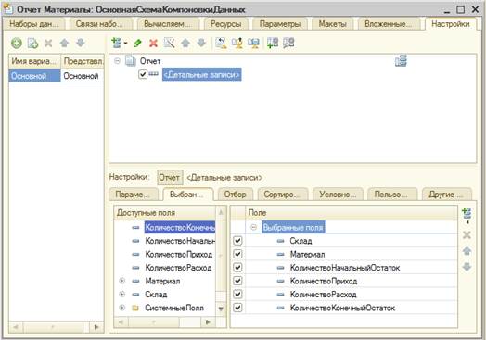The width and height of the screenshot is (486, 340).
Task: Open the Отбор settings tab
Action: coord(235,195)
